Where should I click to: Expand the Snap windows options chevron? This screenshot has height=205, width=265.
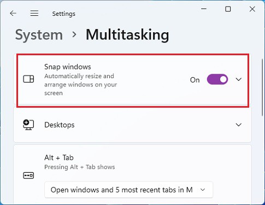[239, 79]
